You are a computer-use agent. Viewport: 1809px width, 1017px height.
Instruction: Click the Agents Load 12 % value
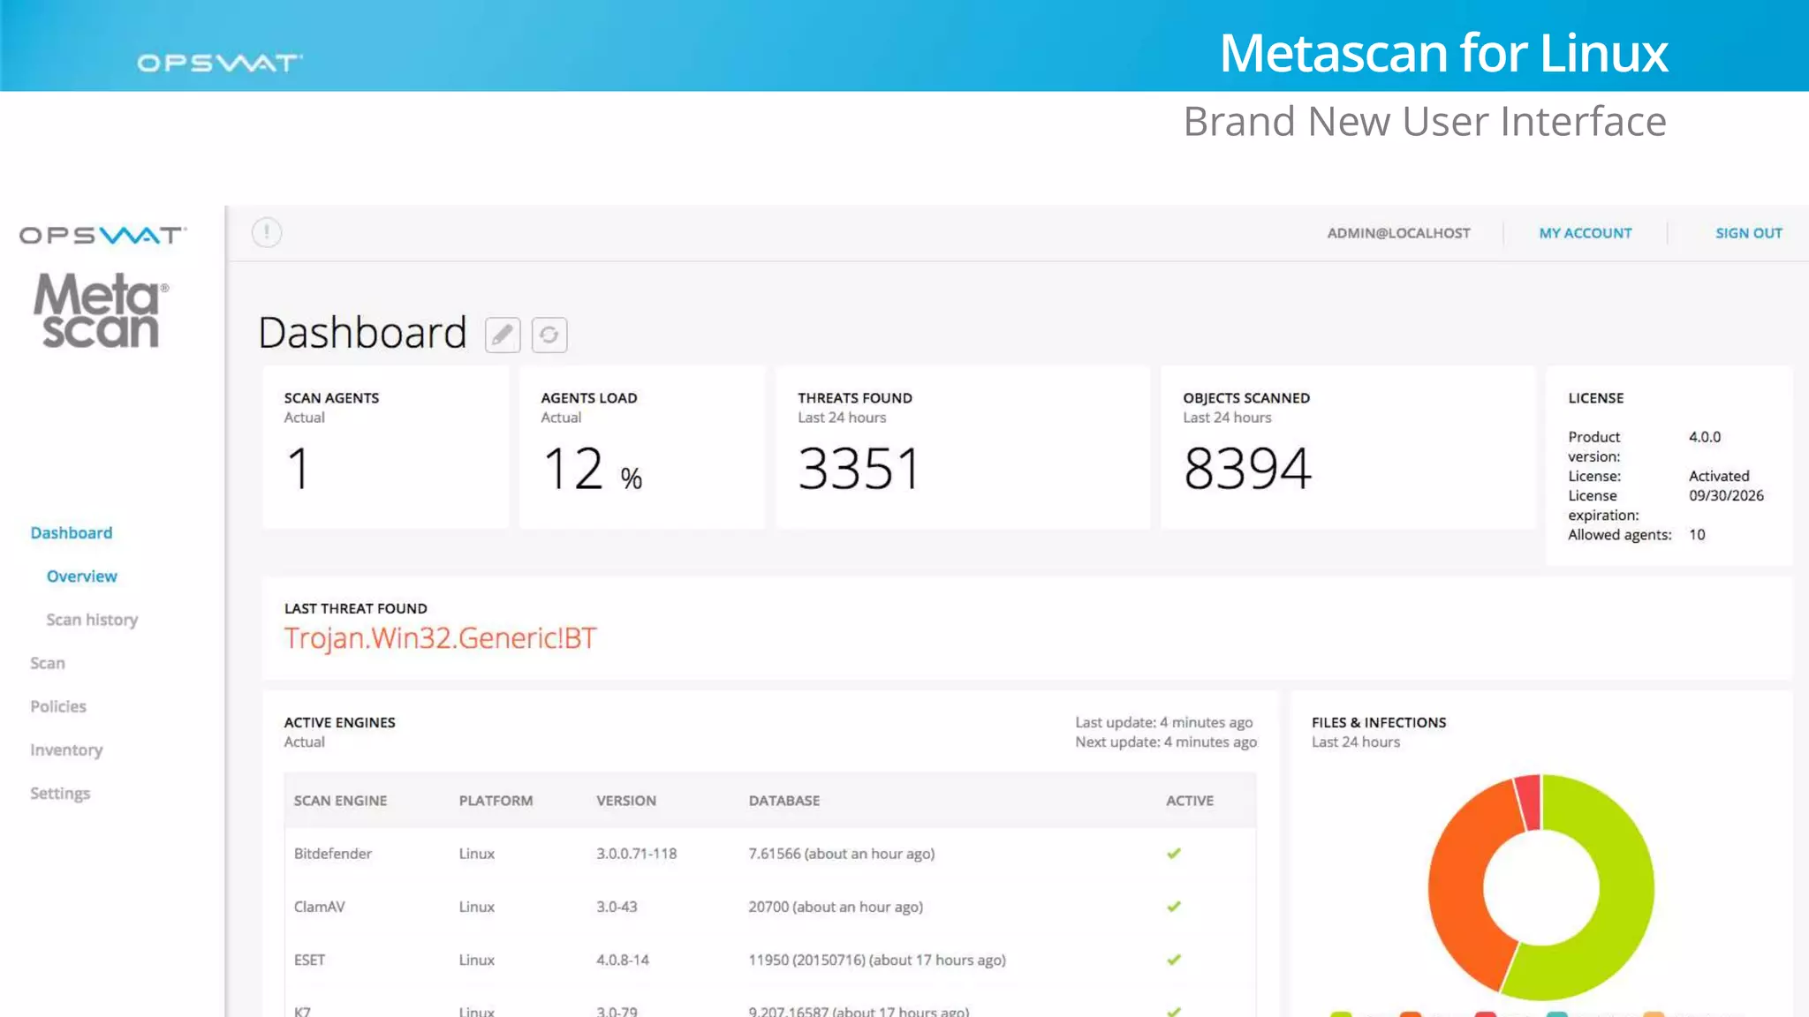(x=592, y=468)
